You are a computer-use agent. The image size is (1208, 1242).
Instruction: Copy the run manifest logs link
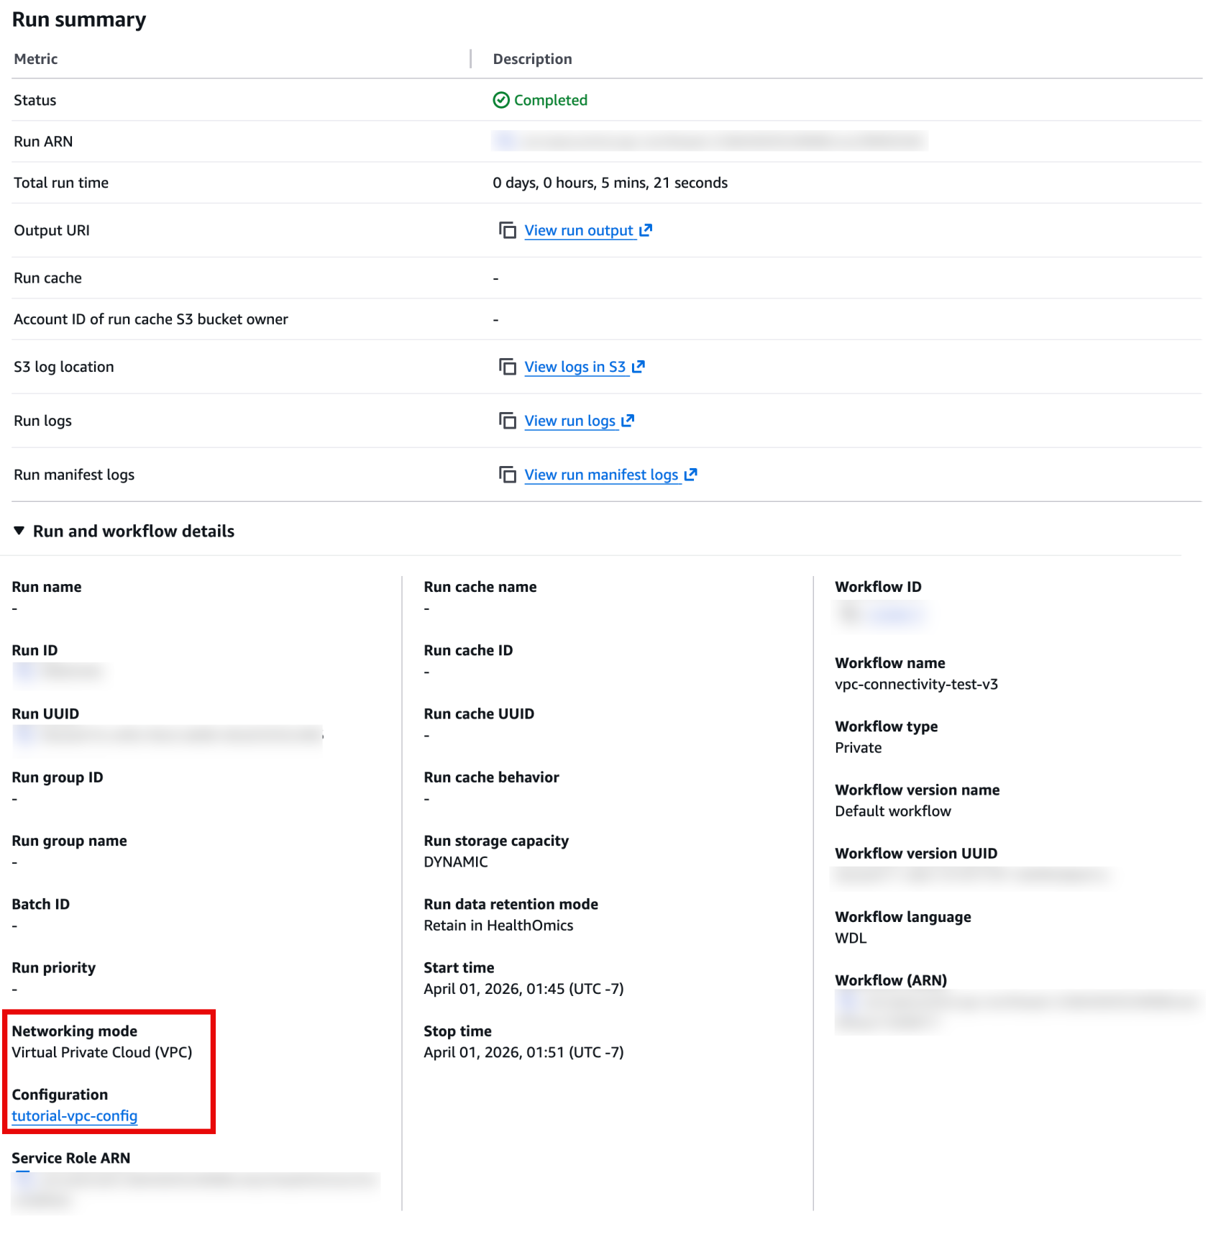(508, 475)
